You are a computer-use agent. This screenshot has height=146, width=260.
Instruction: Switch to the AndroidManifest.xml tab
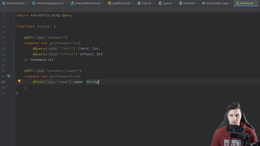point(88,3)
